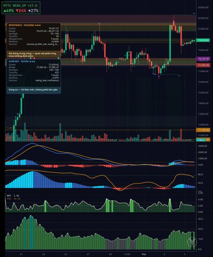Screen dimensions: 213x257
Task: Click the bottom panel axis label 20.0
Action: [200, 229]
